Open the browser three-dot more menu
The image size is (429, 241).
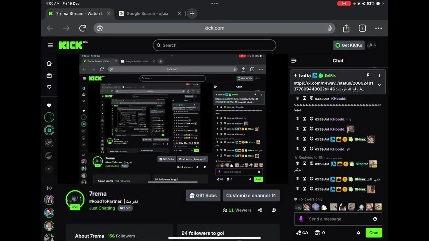378,28
